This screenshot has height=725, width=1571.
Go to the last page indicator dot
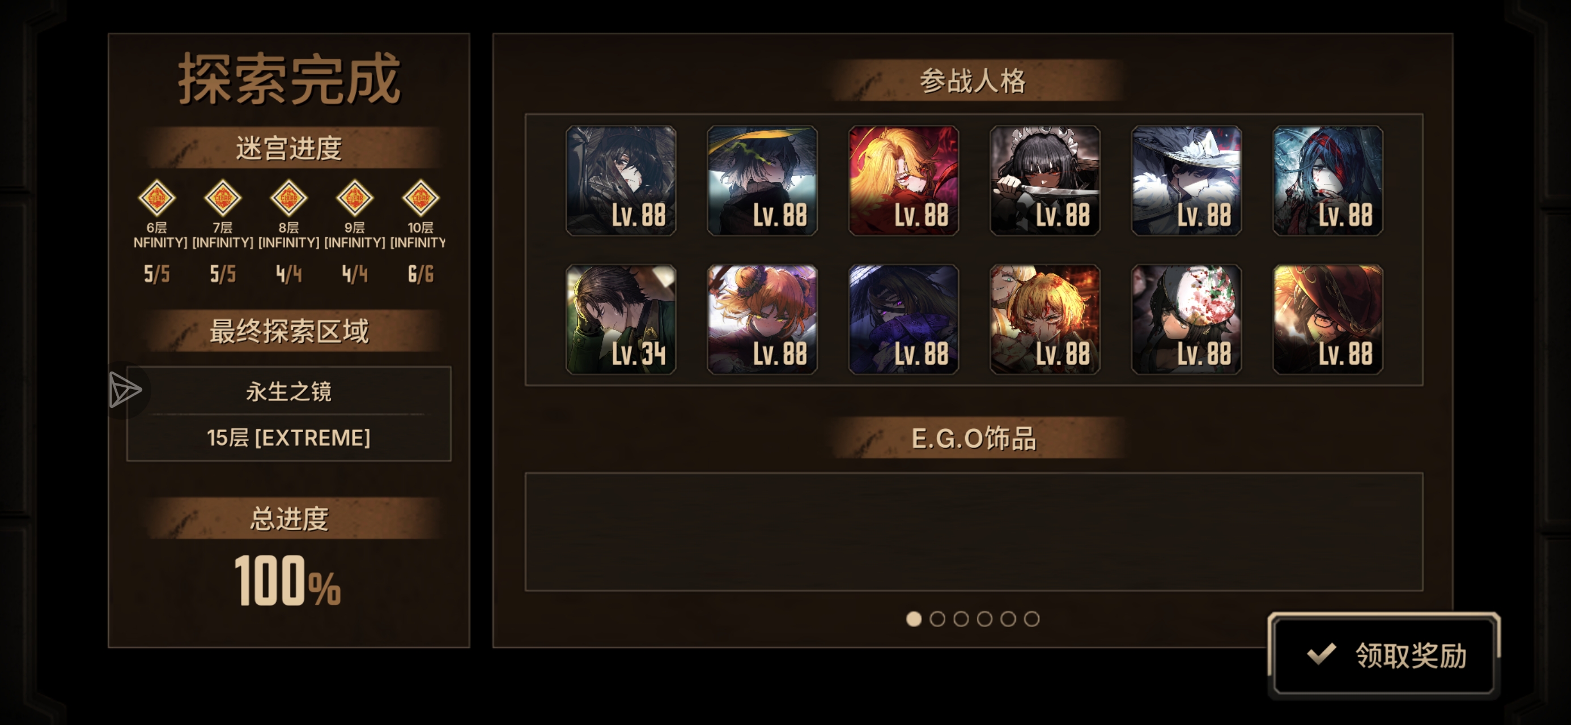(x=1031, y=619)
